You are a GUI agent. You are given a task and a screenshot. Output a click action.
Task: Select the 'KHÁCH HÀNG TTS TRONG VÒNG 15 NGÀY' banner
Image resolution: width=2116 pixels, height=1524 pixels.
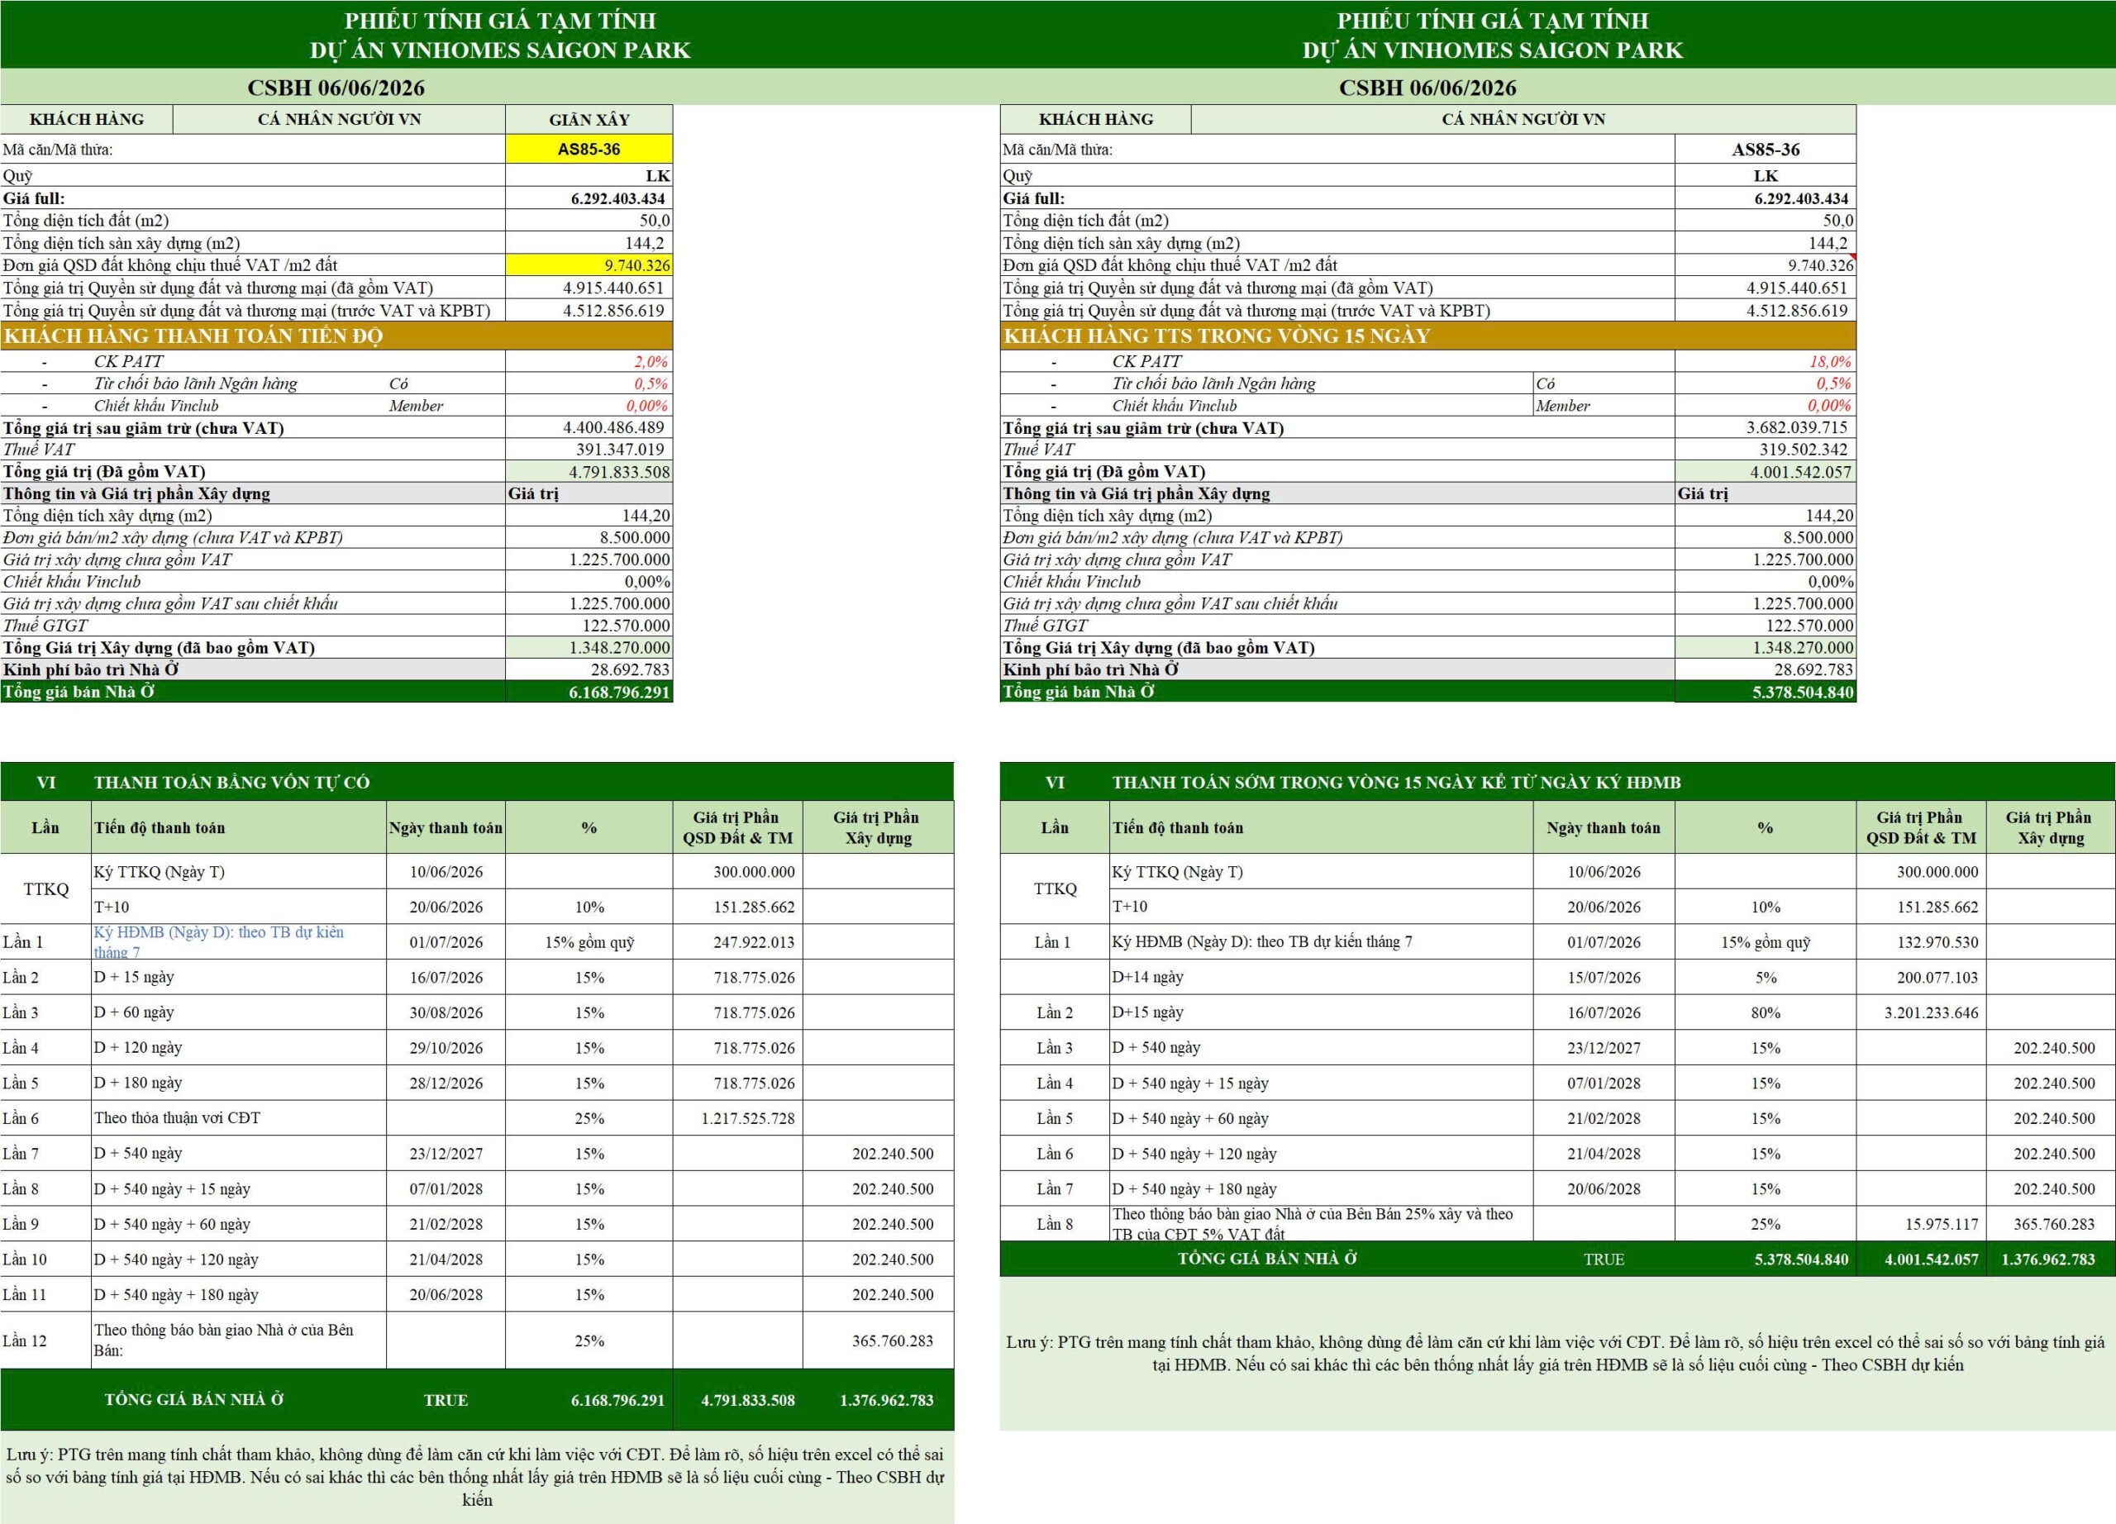(x=1427, y=336)
